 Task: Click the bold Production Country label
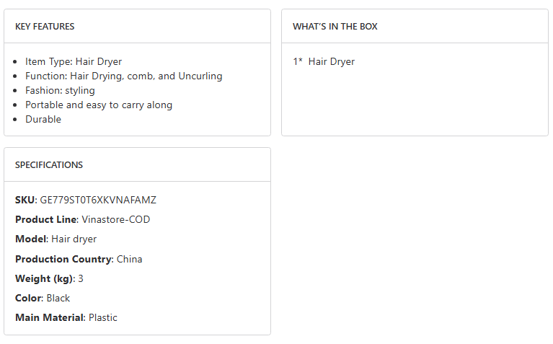point(63,259)
